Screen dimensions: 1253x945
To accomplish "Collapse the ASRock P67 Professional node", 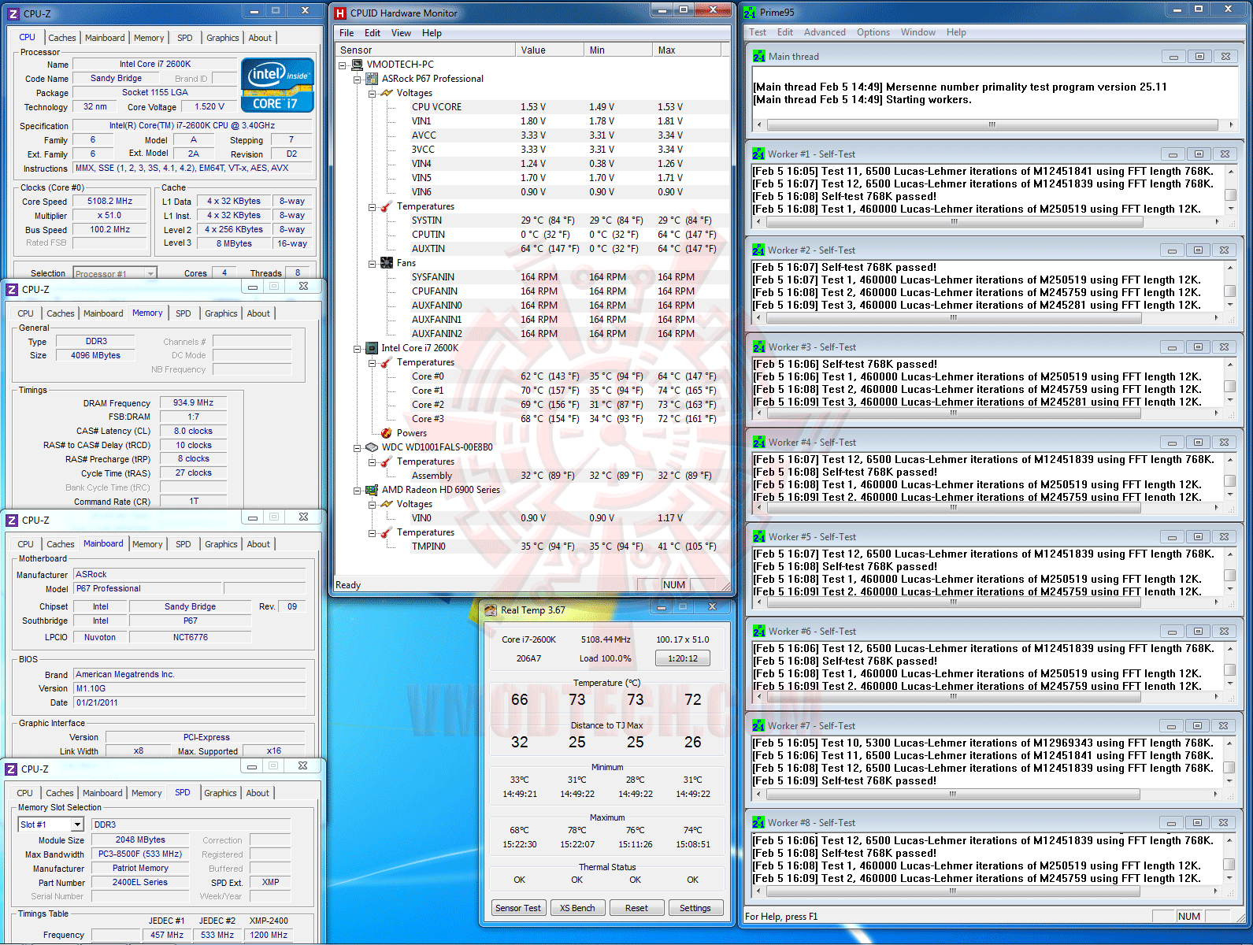I will pyautogui.click(x=358, y=80).
